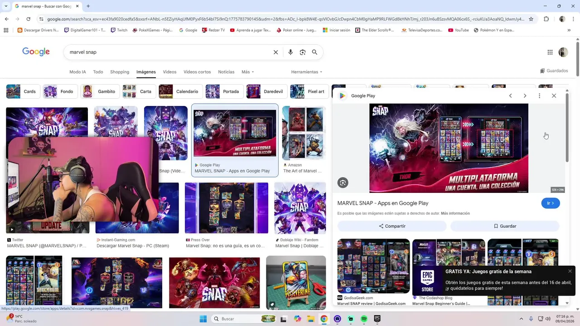Open the Press Over Marvel Snap result thumbnail
Image resolution: width=580 pixels, height=326 pixels.
pos(227,208)
